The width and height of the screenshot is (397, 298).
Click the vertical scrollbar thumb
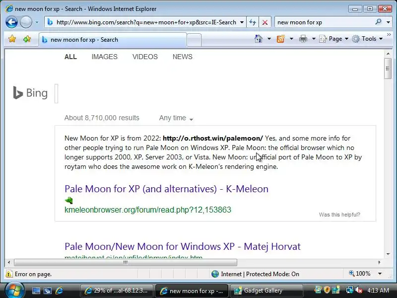tap(388, 69)
